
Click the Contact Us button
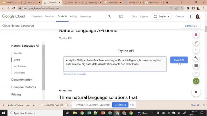pos(191,26)
